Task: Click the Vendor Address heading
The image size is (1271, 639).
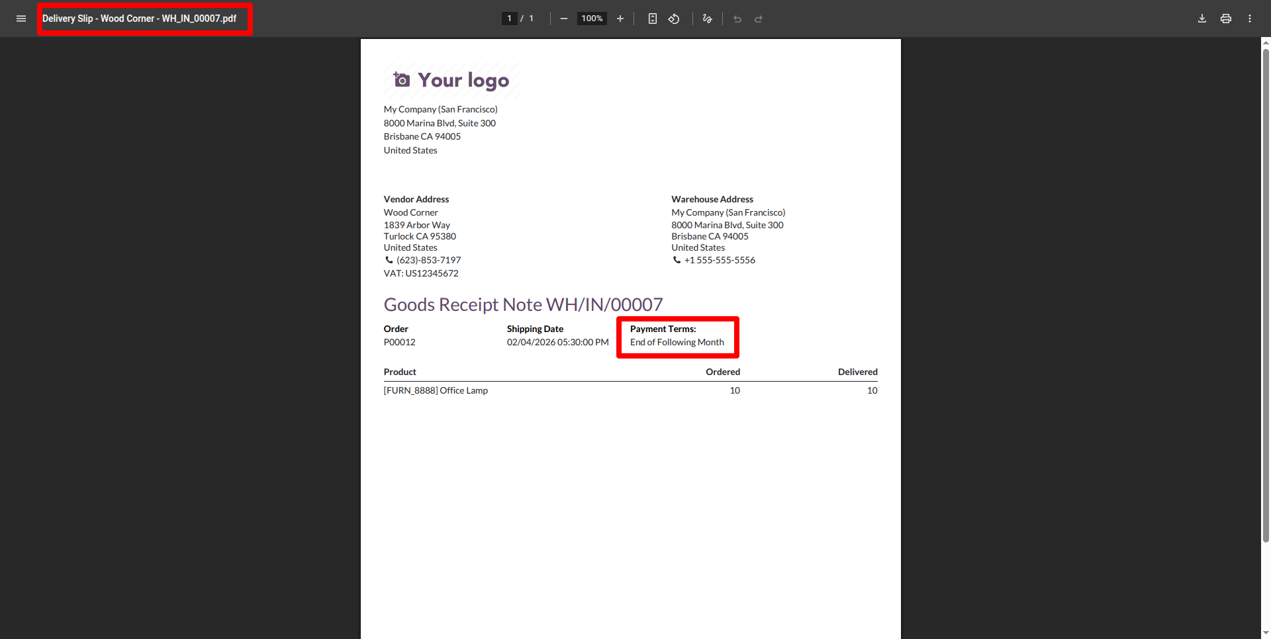Action: pyautogui.click(x=416, y=199)
